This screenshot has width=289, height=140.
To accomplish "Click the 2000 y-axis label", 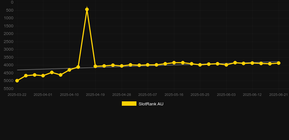I will click(x=9, y=34).
